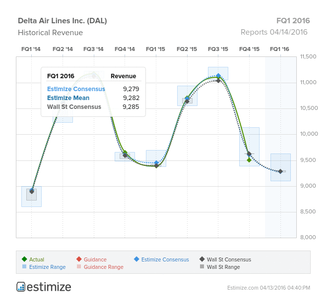Click the Historical Revenue subtitle
This screenshot has width=335, height=307.
pos(50,33)
